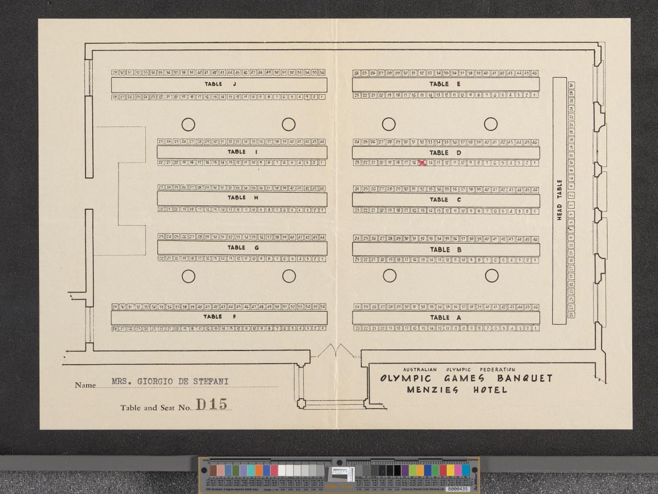The height and width of the screenshot is (494, 658).
Task: Click the double entrance doors at the bottom wall
Action: pos(334,351)
